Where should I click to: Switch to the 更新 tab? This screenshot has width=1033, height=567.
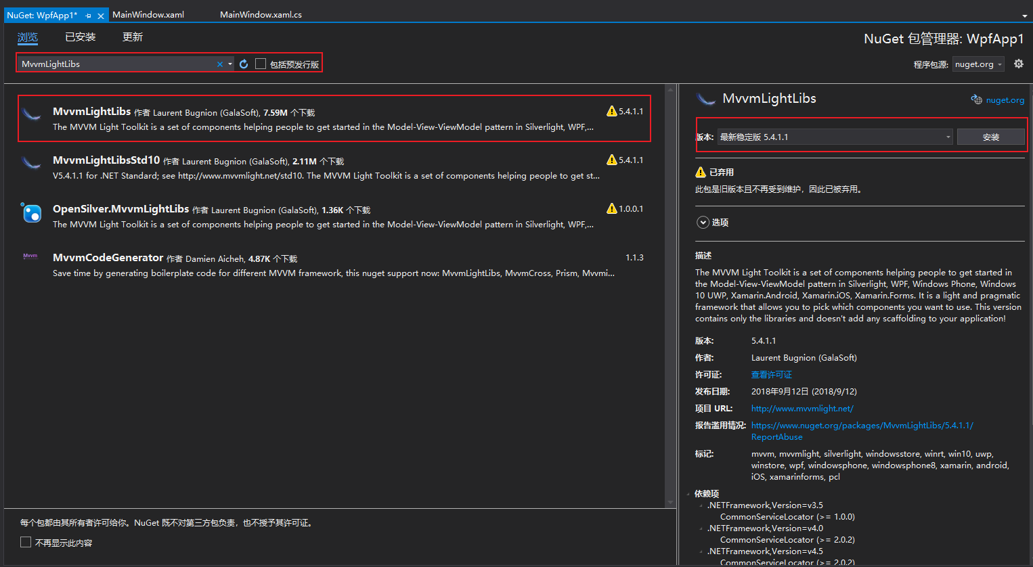pyautogui.click(x=133, y=37)
